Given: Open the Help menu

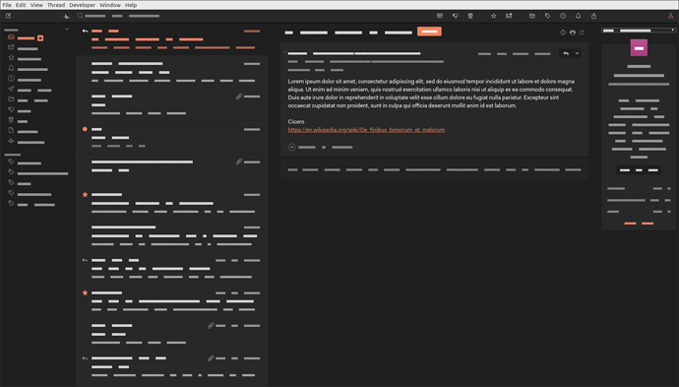Looking at the screenshot, I should [x=131, y=5].
